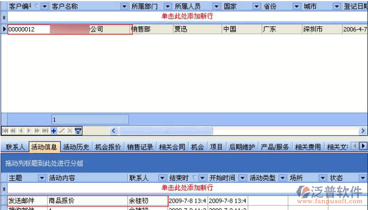This screenshot has height=210, width=368.
Task: Go to previous record arrow
Action: 21,131
